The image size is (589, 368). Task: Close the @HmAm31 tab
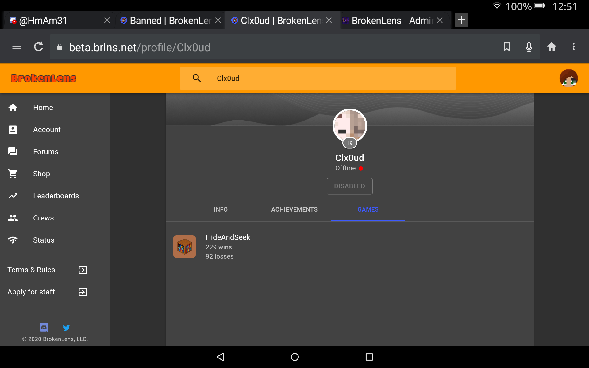click(x=107, y=21)
